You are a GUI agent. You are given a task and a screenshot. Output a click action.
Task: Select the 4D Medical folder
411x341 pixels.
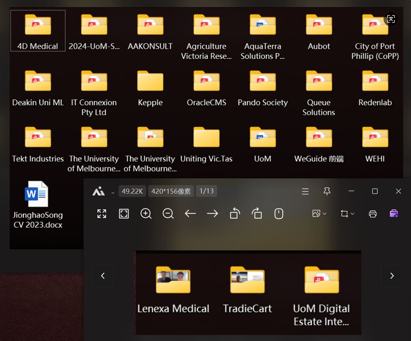pyautogui.click(x=38, y=31)
